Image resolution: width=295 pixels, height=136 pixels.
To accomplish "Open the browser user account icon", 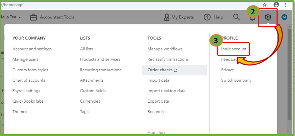I will click(276, 5).
